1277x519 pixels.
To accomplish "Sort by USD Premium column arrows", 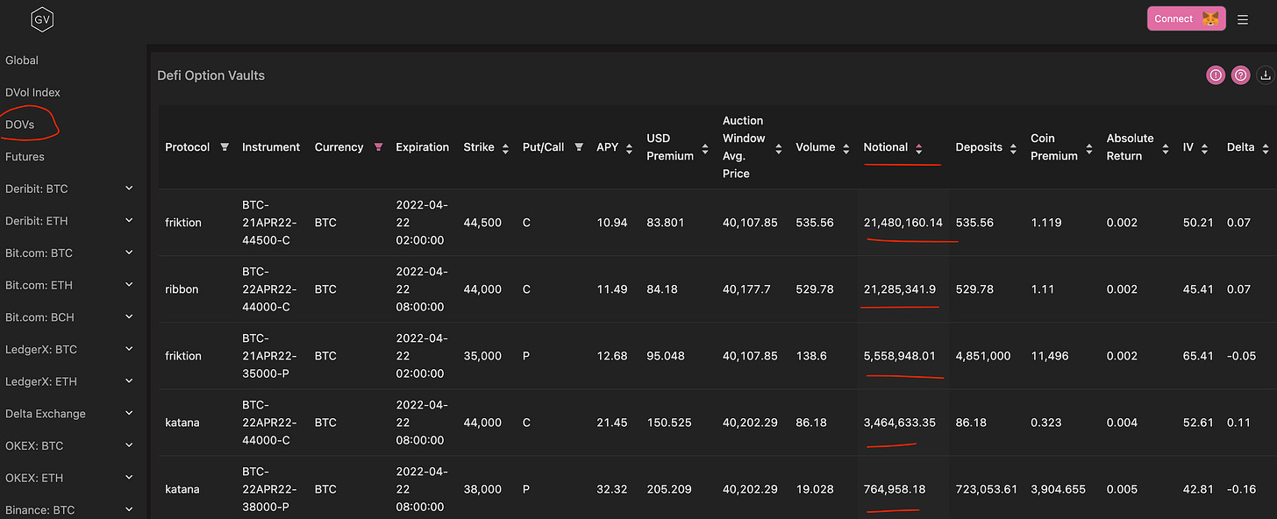I will [704, 148].
